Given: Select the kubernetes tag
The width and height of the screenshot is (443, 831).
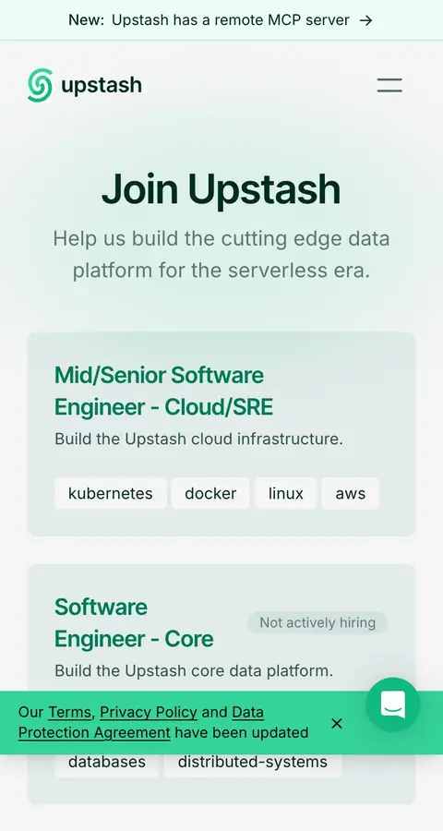Looking at the screenshot, I should (x=110, y=493).
